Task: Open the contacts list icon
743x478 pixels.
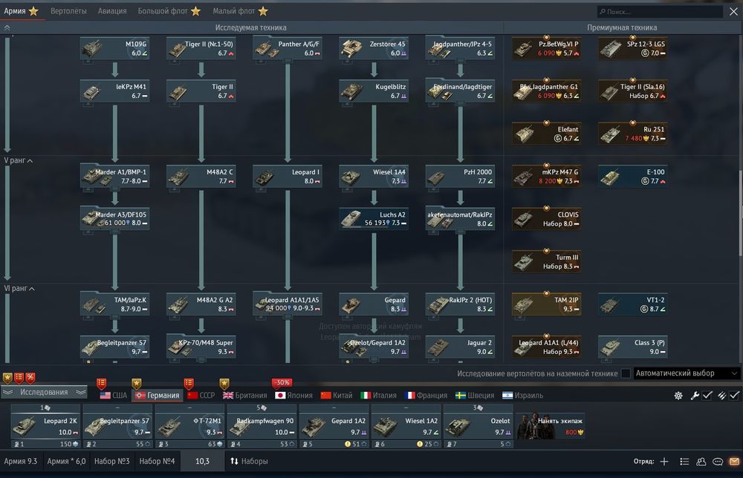Action: (x=684, y=462)
